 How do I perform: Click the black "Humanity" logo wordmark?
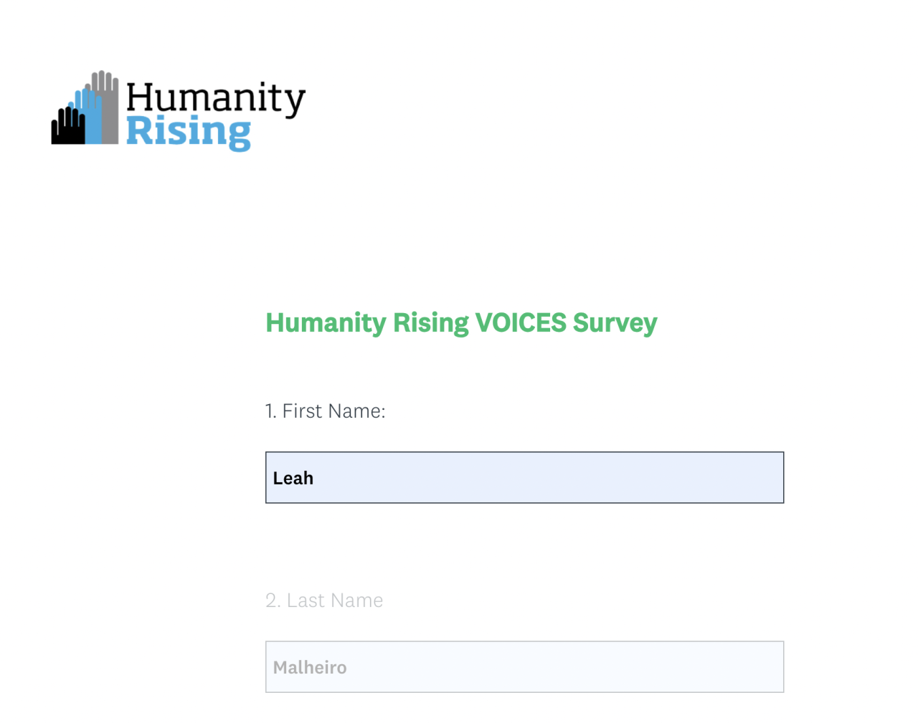click(x=215, y=97)
